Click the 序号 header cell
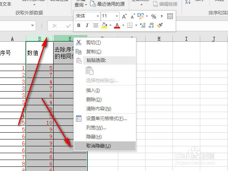The height and width of the screenshot is (171, 228). (x=13, y=53)
